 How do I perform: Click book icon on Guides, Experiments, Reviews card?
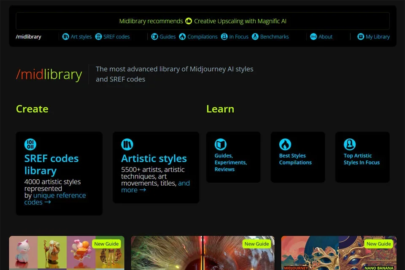coord(221,144)
